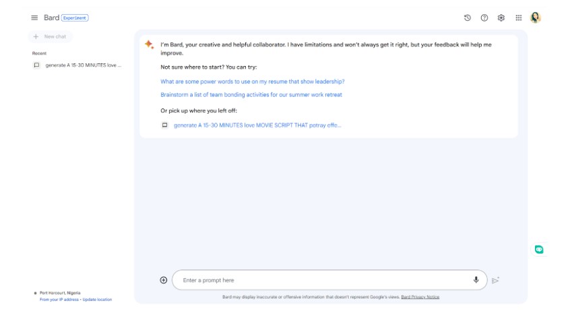The image size is (568, 328).
Task: Open Bard activity history icon
Action: (x=467, y=18)
